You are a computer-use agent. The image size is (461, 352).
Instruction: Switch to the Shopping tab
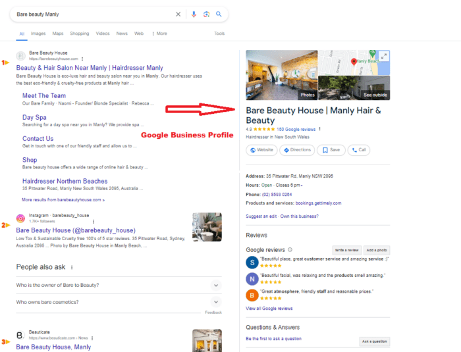click(x=80, y=34)
